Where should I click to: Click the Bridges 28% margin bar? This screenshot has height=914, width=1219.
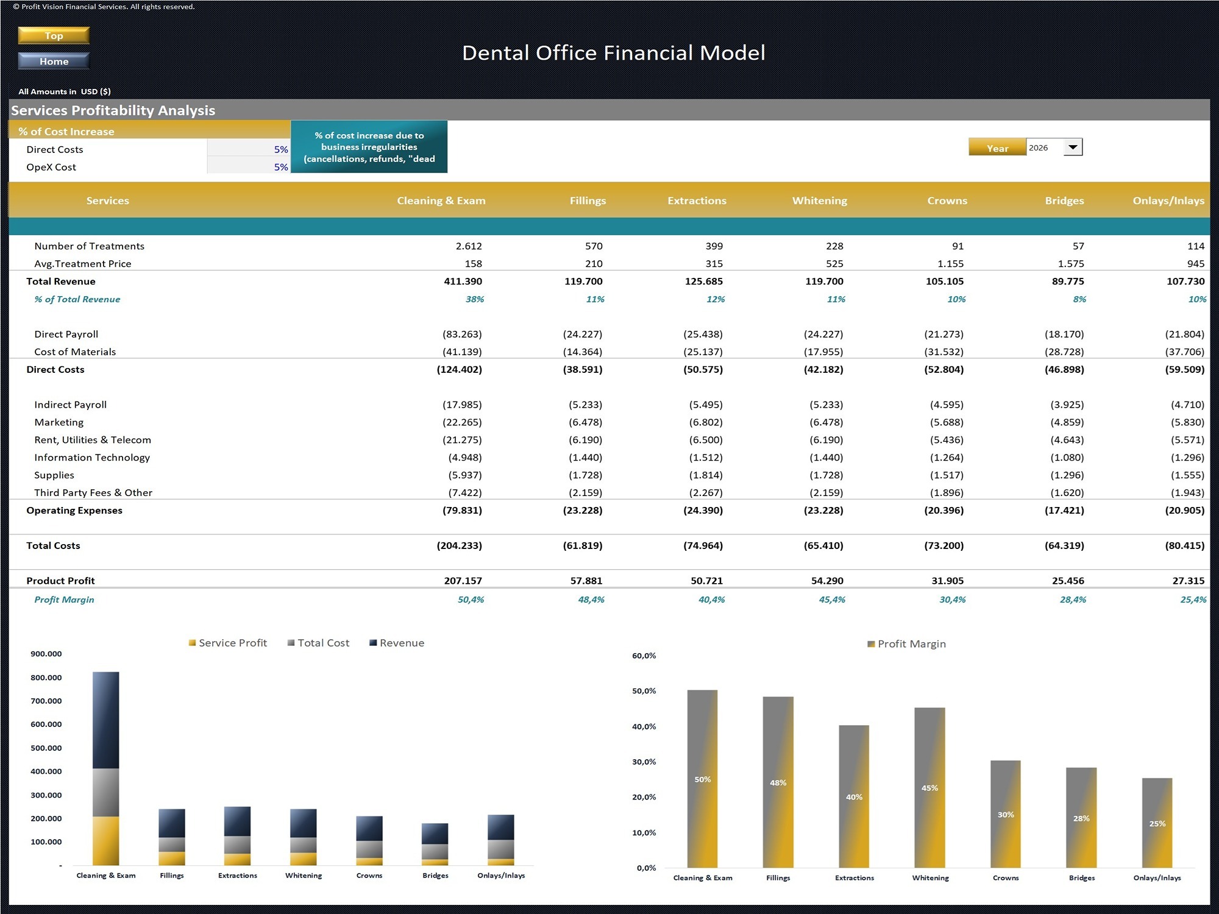tap(1081, 818)
